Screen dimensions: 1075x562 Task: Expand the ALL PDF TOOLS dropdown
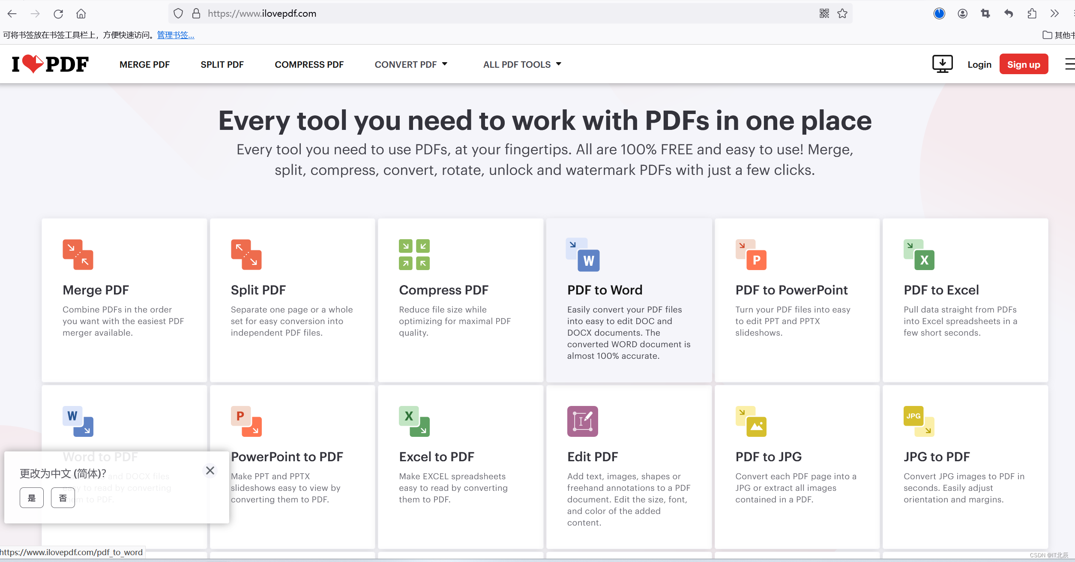tap(522, 64)
